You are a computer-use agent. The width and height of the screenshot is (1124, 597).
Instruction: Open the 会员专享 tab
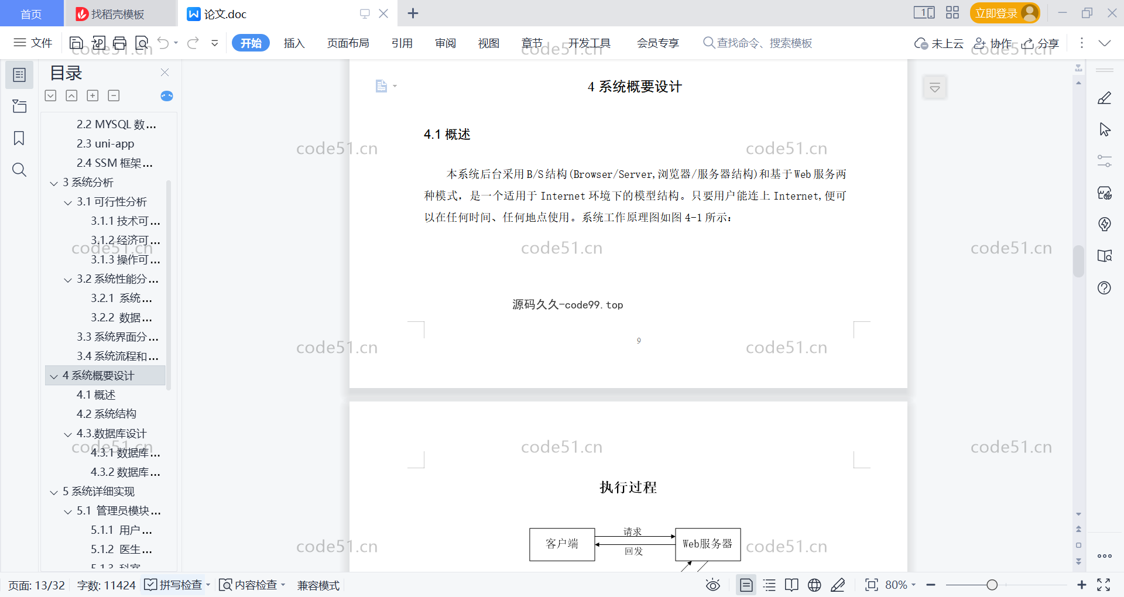pos(658,43)
